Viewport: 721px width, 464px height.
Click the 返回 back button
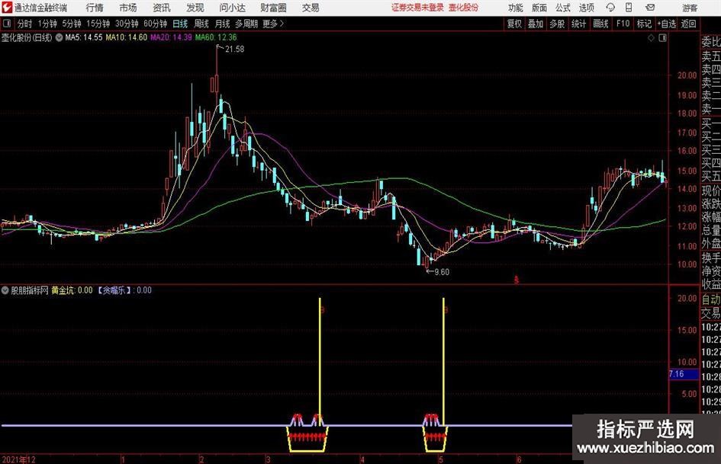coord(688,24)
